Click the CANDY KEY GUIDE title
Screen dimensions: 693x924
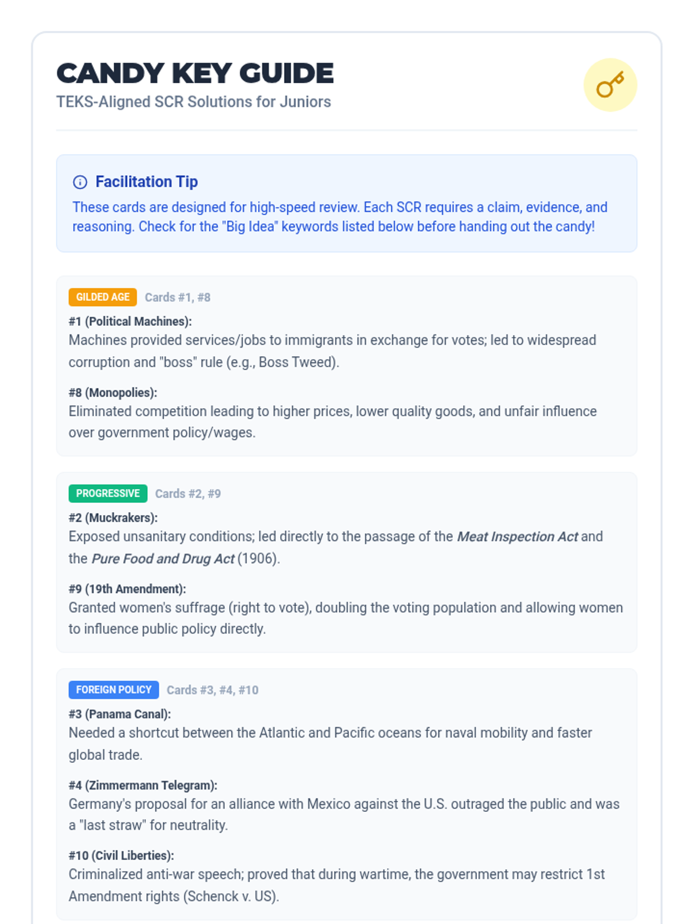tap(195, 73)
